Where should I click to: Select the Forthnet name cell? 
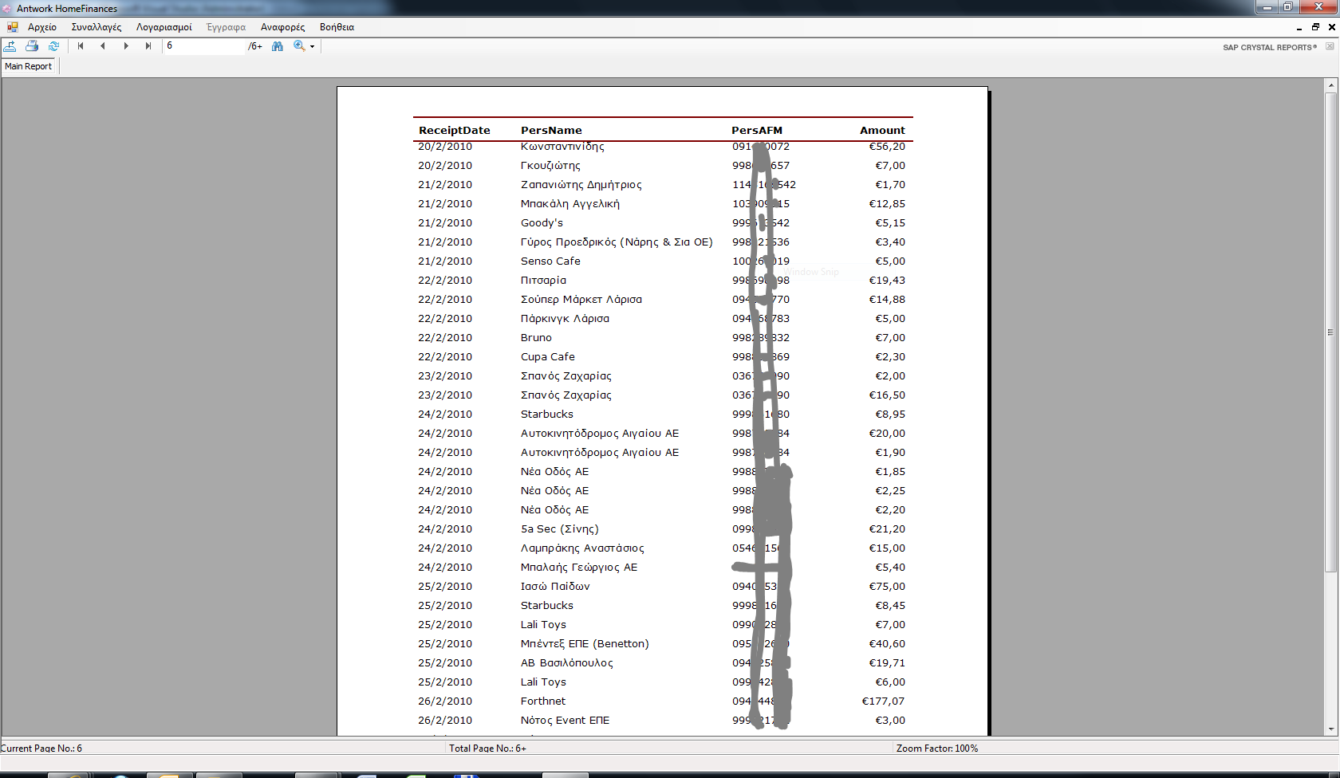tap(543, 701)
